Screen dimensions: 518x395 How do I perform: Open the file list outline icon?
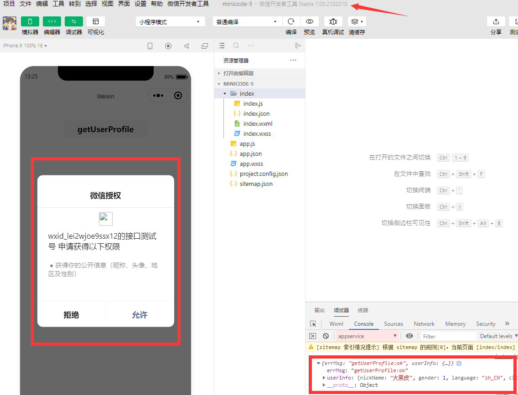(x=222, y=45)
